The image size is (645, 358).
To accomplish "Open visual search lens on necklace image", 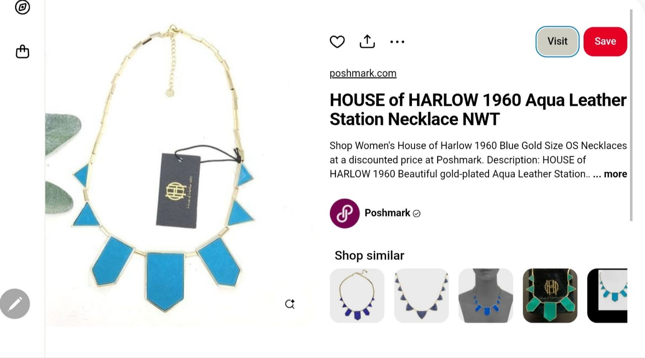I will [290, 304].
